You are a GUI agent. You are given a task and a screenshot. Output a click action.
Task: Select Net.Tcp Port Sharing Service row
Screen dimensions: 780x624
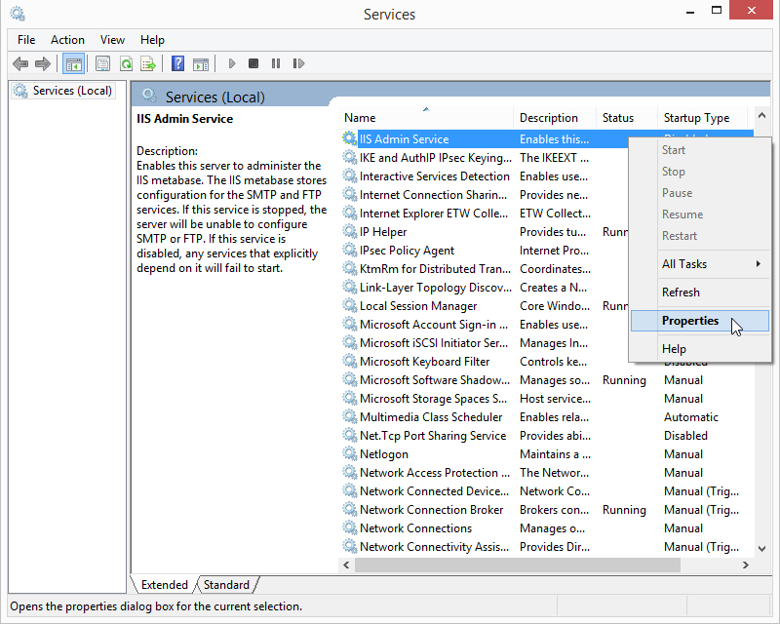coord(547,436)
